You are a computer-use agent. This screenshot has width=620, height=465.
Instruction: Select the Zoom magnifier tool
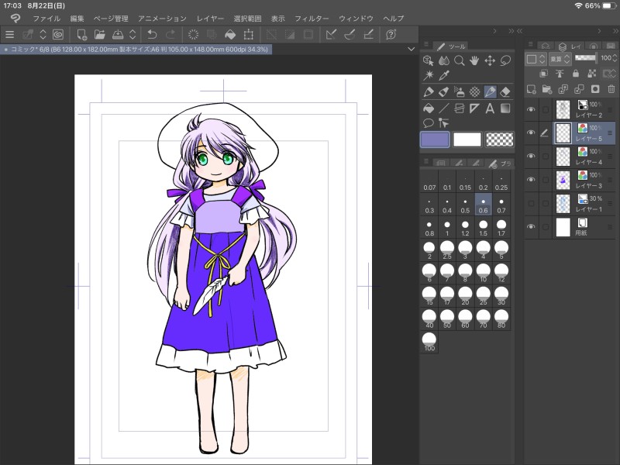pyautogui.click(x=460, y=60)
